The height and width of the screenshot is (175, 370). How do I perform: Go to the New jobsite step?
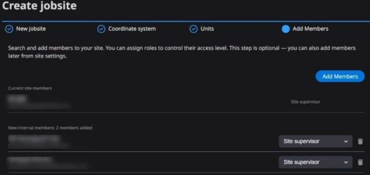pos(31,29)
